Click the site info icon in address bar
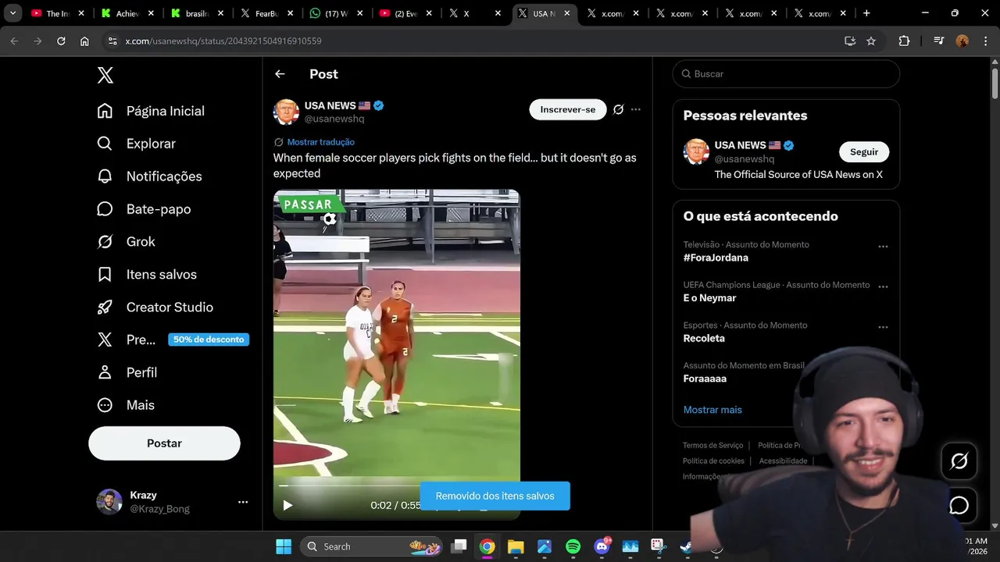 112,41
